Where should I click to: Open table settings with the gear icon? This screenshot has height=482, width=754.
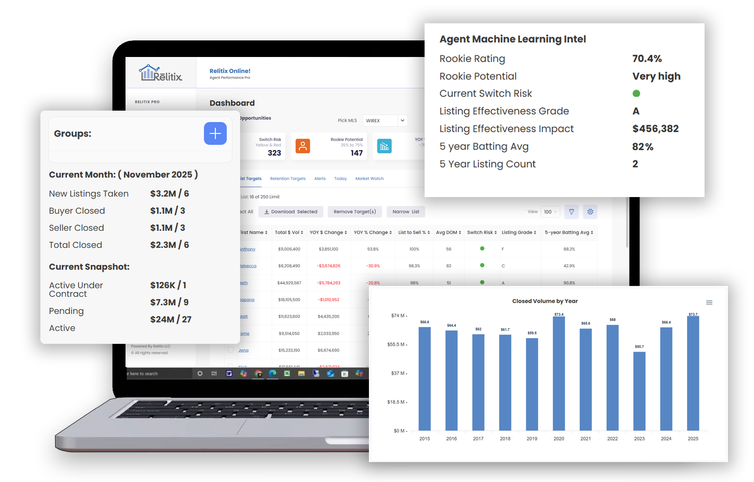tap(590, 212)
